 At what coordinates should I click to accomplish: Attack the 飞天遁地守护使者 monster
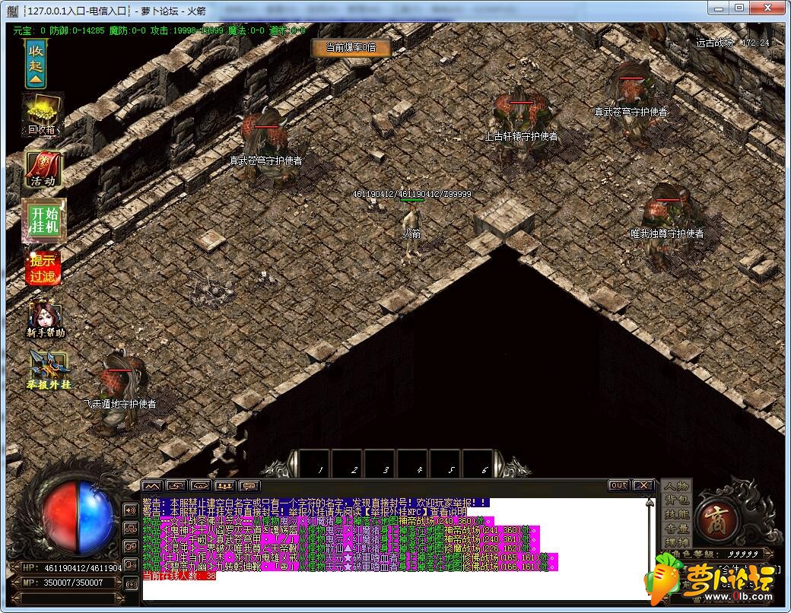pyautogui.click(x=120, y=392)
